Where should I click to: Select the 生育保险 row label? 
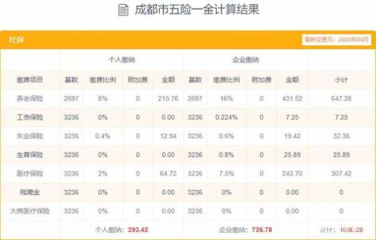(x=29, y=154)
